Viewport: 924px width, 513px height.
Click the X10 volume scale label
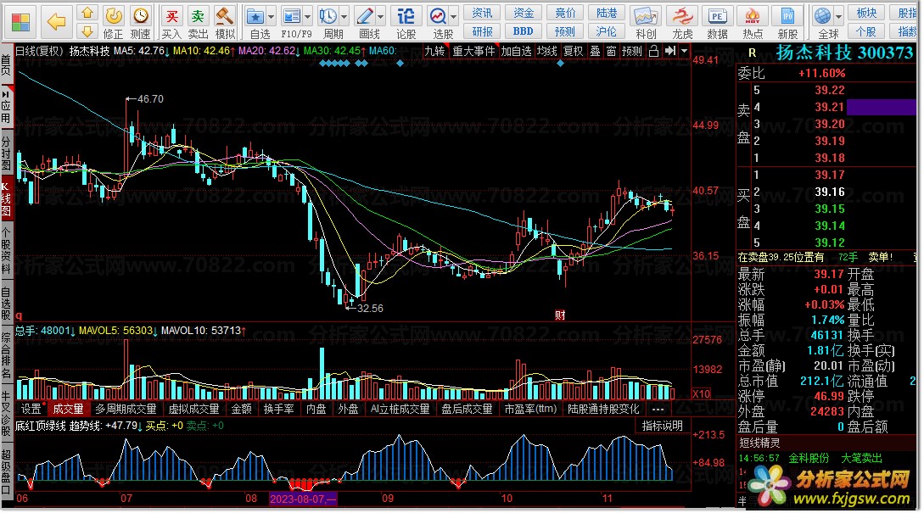(701, 394)
